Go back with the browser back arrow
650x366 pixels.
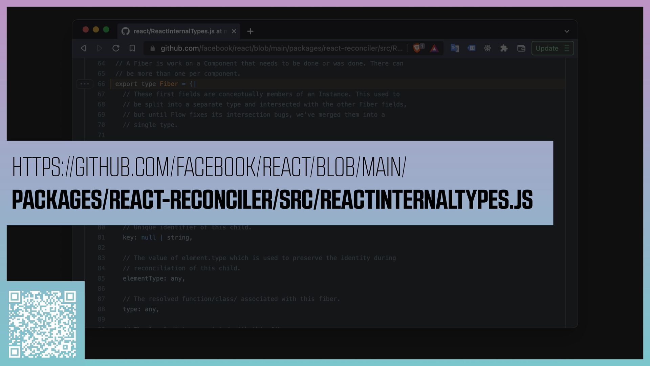point(83,48)
